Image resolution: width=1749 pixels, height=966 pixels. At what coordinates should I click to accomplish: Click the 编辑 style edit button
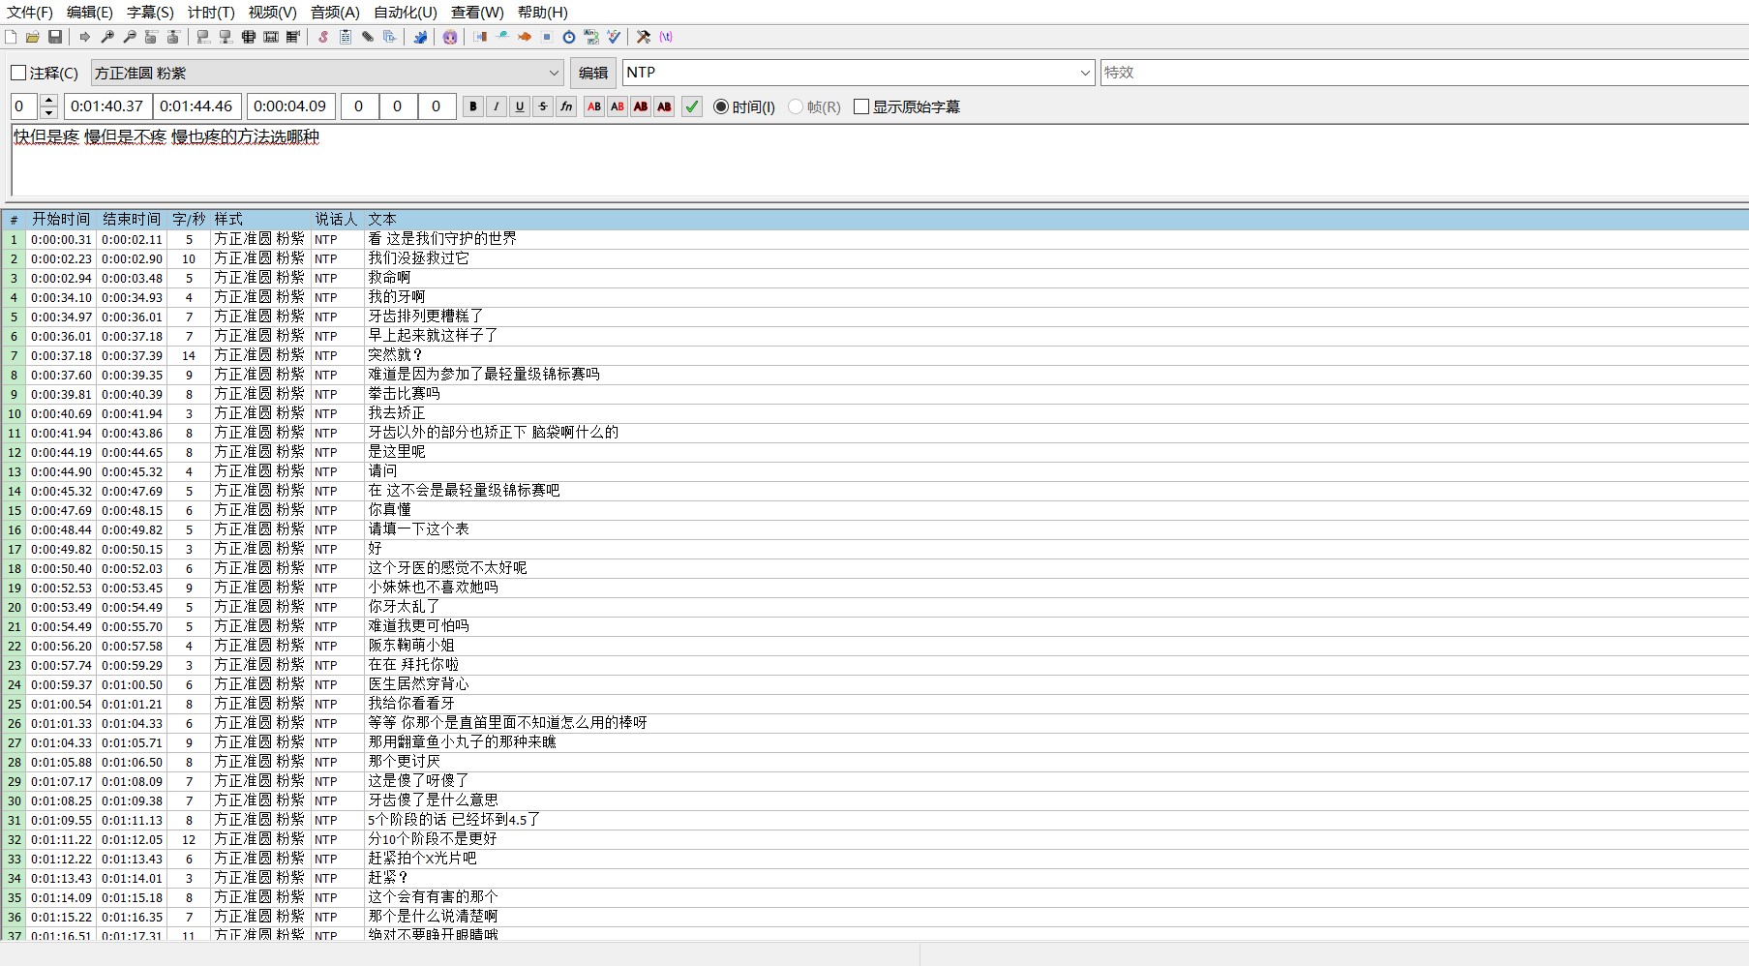pyautogui.click(x=593, y=73)
